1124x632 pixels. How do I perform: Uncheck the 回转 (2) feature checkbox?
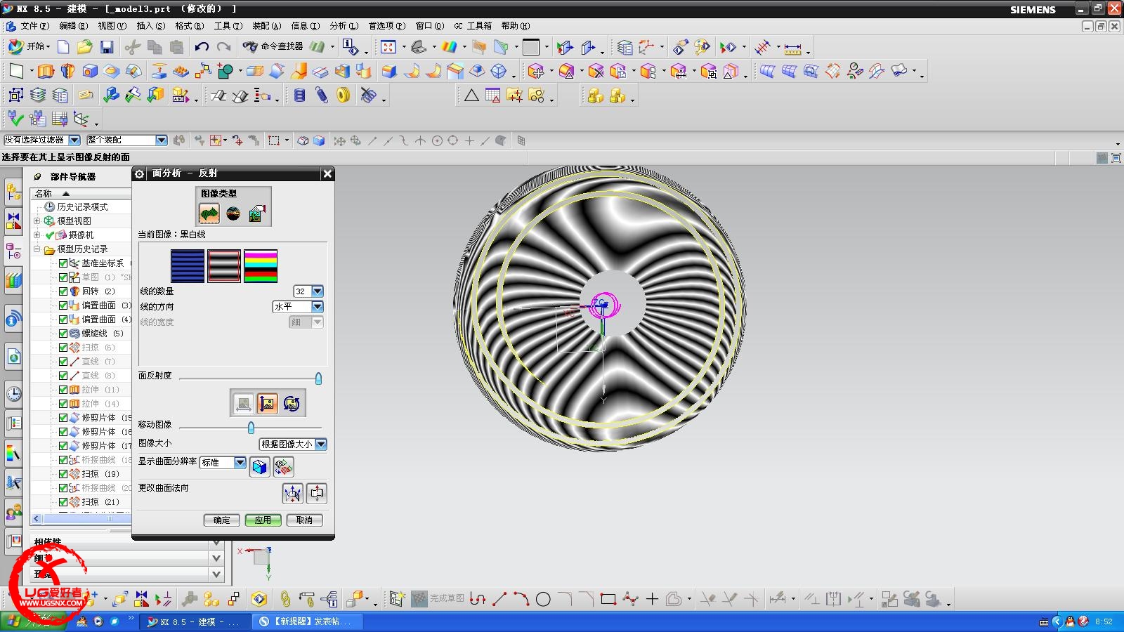click(x=63, y=291)
